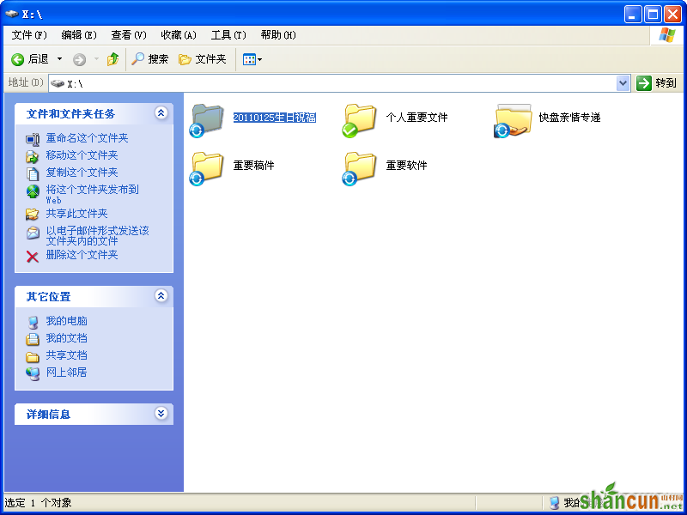687x515 pixels.
Task: Click the 个人重要文件 folder name
Action: (416, 118)
